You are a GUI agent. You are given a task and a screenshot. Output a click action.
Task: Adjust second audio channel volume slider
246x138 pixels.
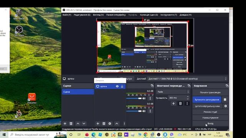(x=134, y=111)
